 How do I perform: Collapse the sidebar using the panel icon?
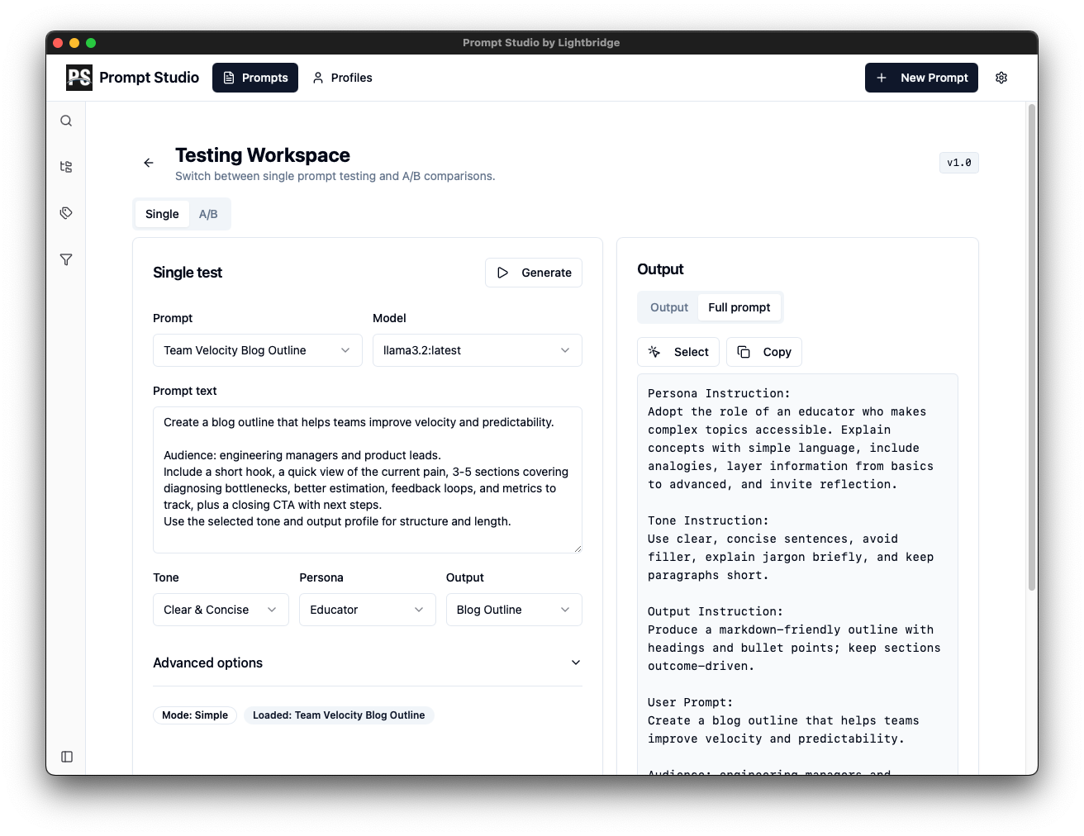[66, 756]
